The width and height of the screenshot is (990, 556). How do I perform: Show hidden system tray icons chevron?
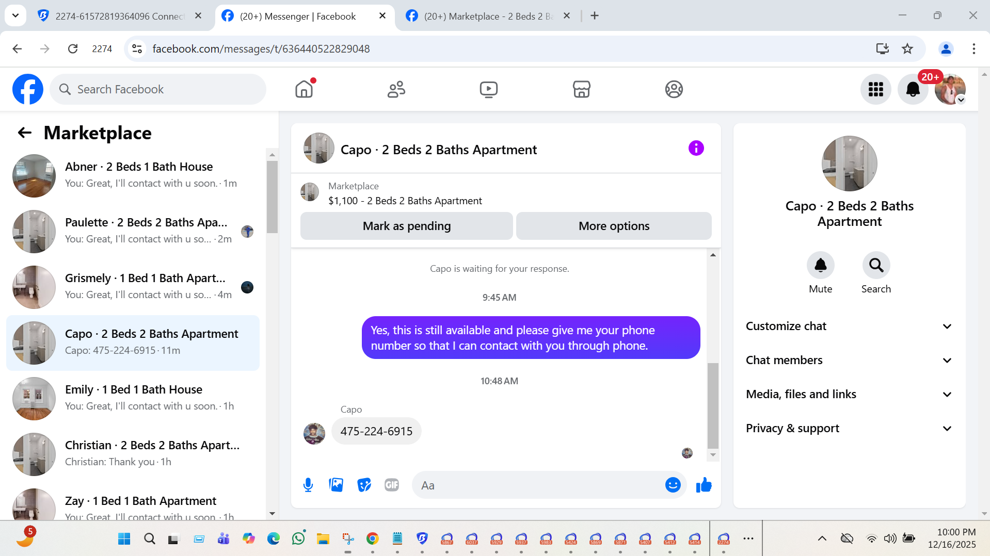point(822,538)
